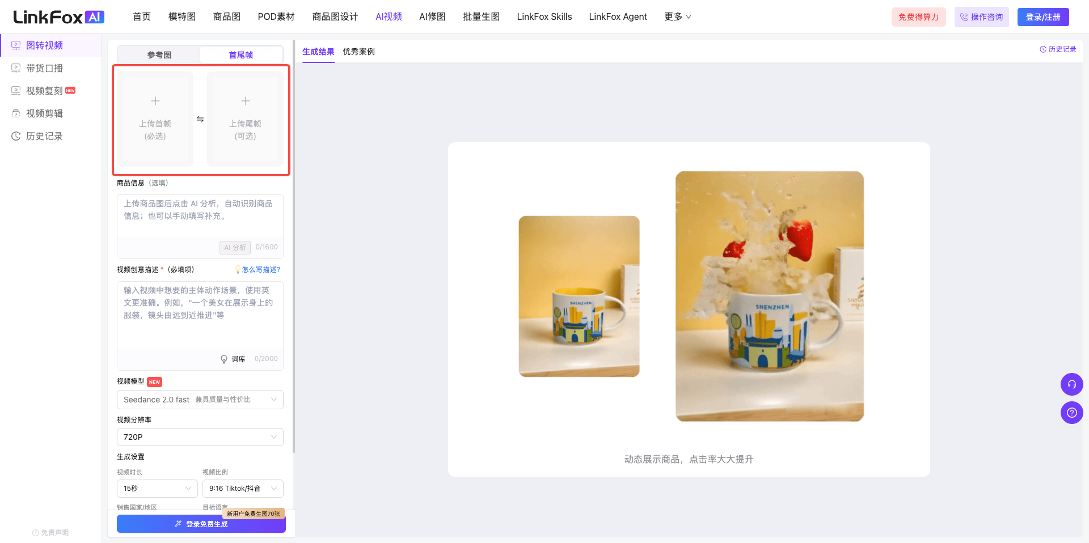Open 批量生图 in top navigation
The image size is (1089, 543).
(481, 17)
